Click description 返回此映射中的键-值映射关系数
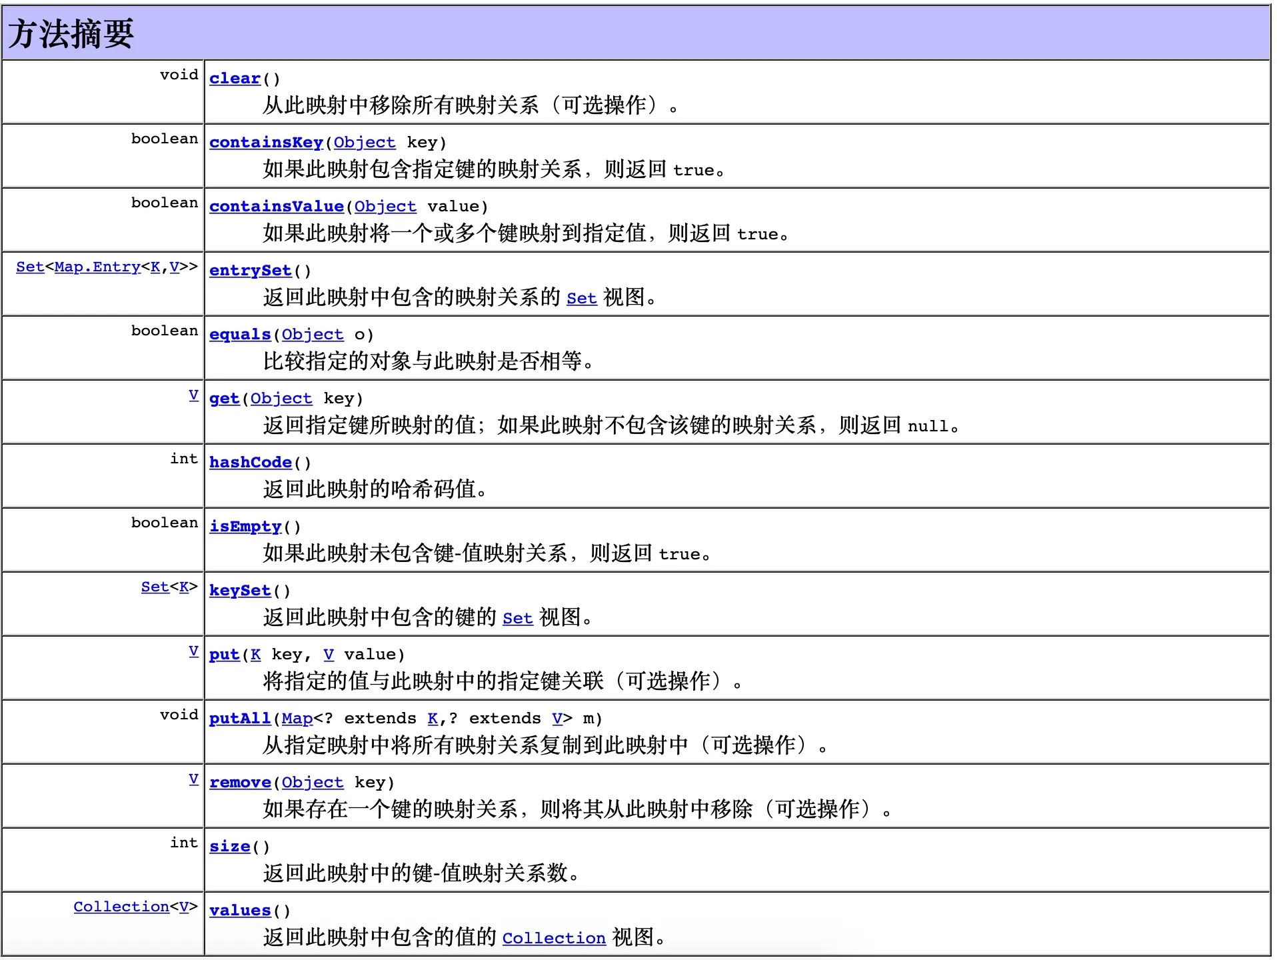 [x=421, y=873]
